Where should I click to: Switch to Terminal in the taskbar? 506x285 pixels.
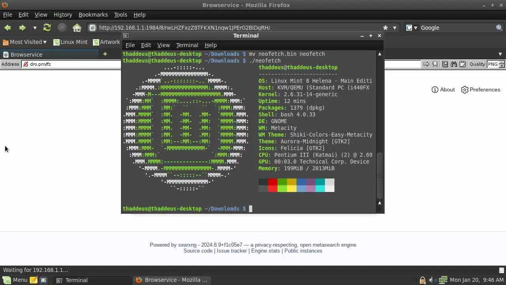click(93, 280)
